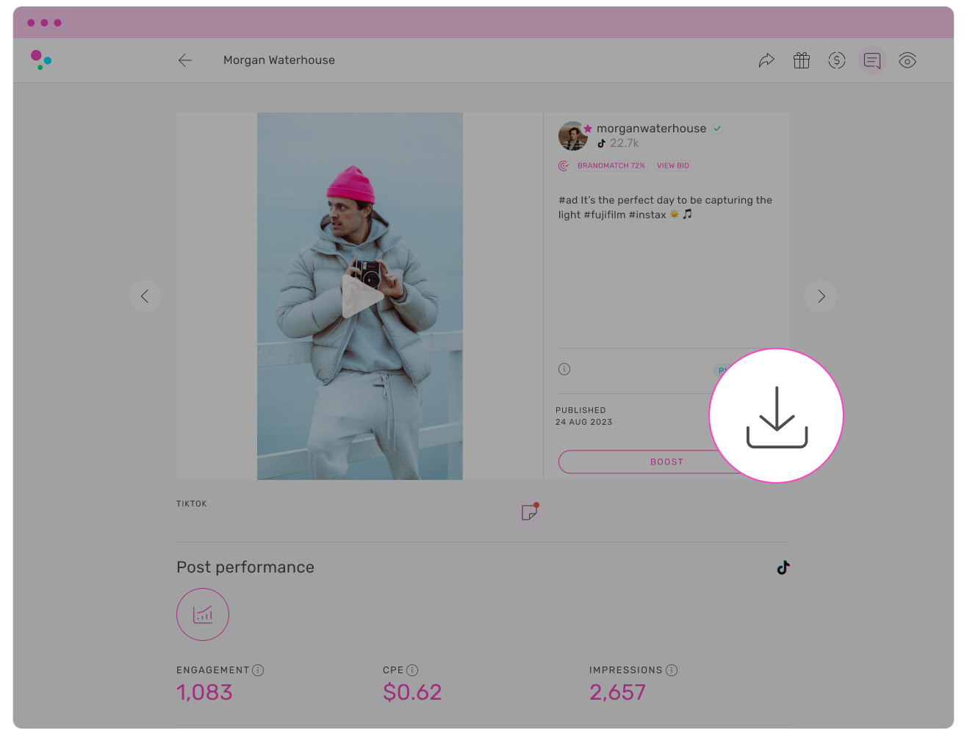Go back using the left arrow

tap(185, 61)
